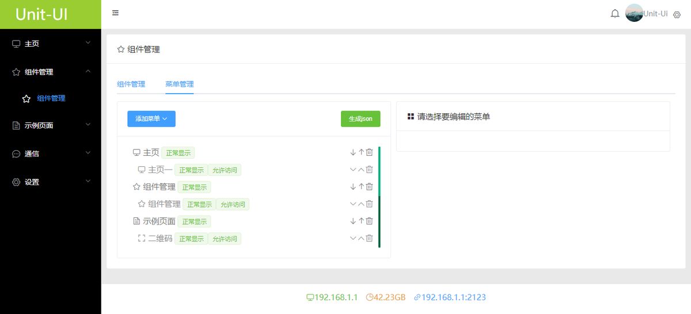Move 主页 row down arrow
Viewport: 691px width, 314px height.
pos(353,152)
